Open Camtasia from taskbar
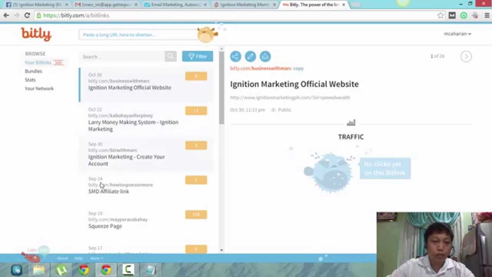 (128, 270)
